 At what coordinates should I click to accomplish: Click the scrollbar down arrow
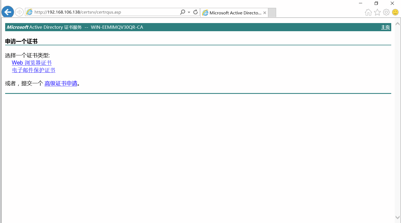pos(398,217)
